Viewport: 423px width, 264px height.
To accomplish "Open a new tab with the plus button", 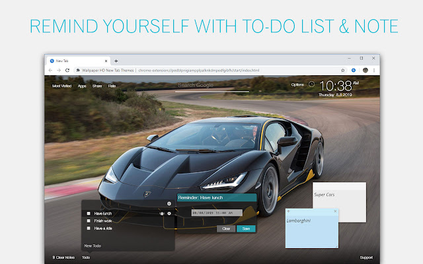I will point(116,61).
